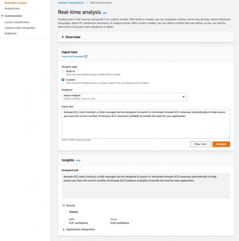Click Amazon Comprehend breadcrumb link

[70, 3]
